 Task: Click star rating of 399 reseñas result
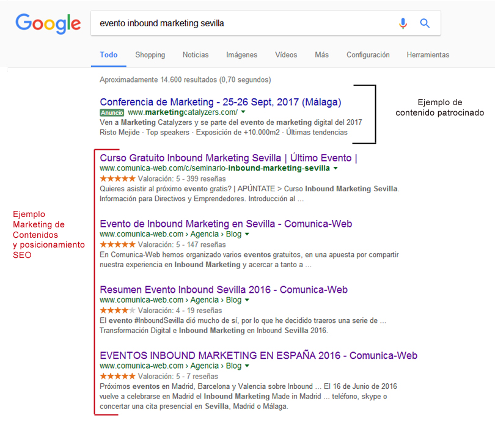(x=117, y=178)
